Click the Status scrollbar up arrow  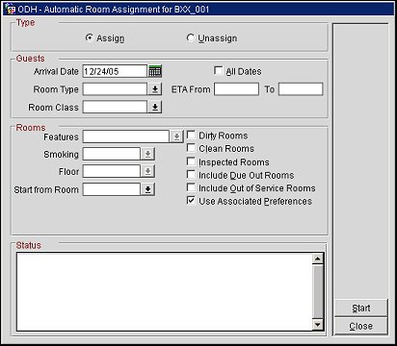click(318, 259)
